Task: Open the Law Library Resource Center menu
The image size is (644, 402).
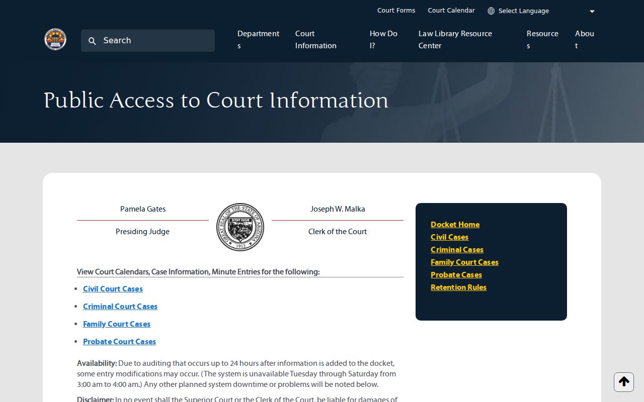Action: pyautogui.click(x=455, y=40)
